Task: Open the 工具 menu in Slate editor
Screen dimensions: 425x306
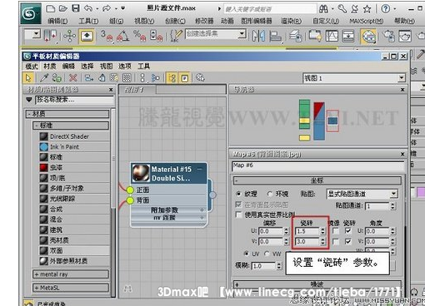Action: 143,66
